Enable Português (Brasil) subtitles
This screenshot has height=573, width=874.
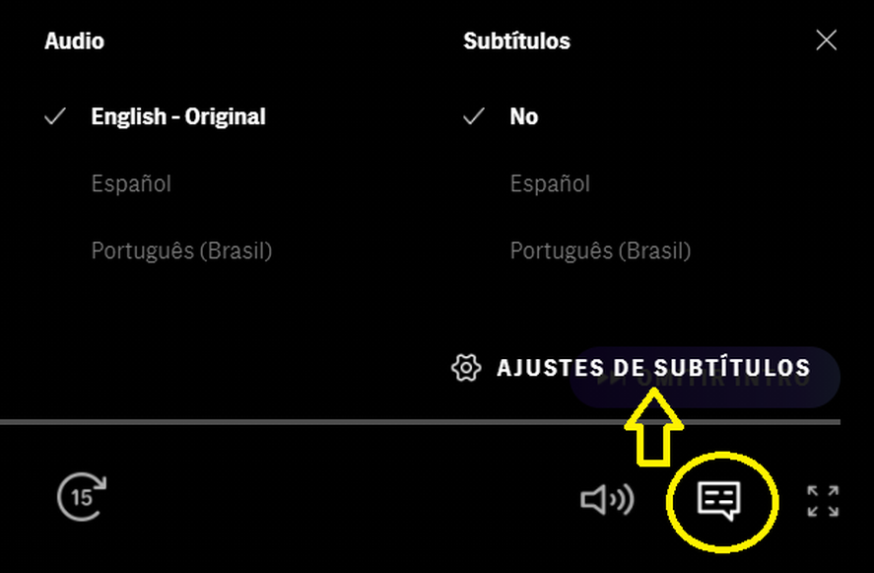pyautogui.click(x=600, y=251)
